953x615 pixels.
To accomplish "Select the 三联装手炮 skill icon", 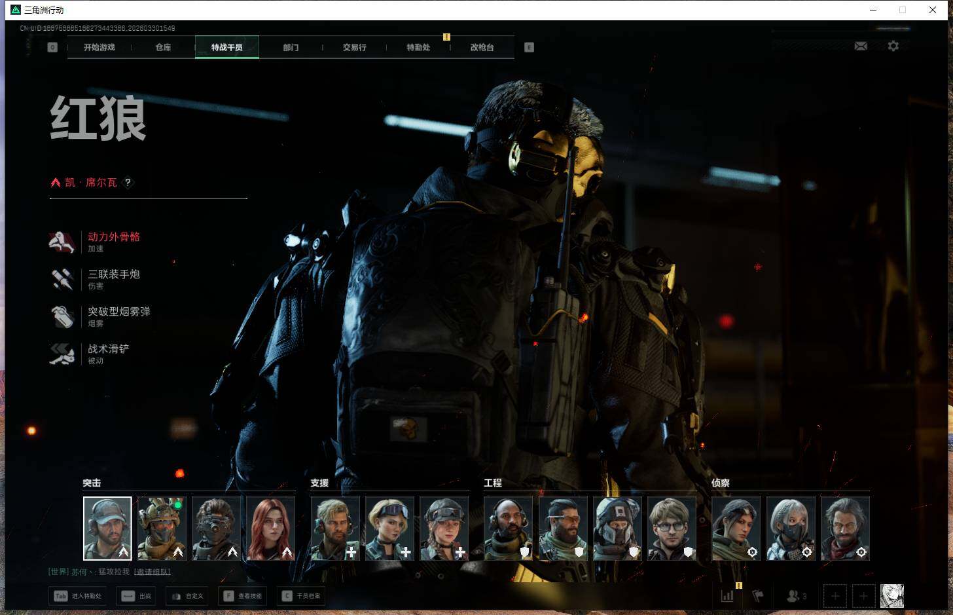I will tap(62, 279).
